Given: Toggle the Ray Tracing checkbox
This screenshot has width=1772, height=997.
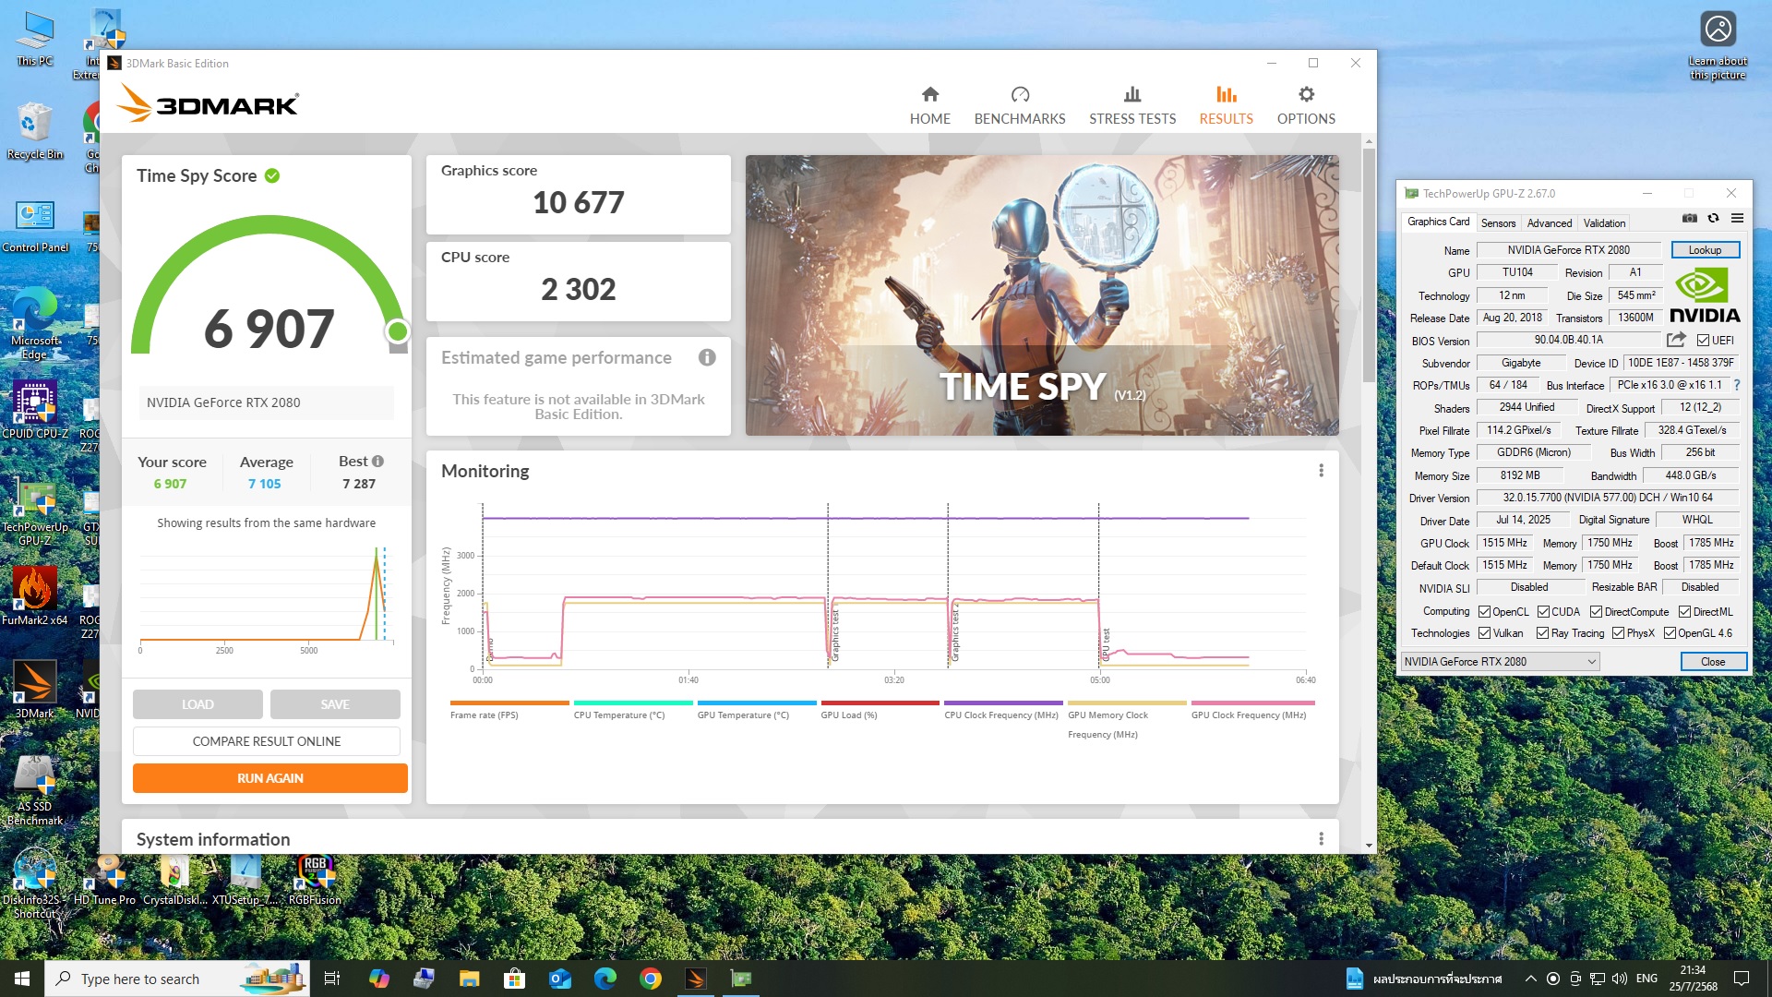Looking at the screenshot, I should coord(1542,633).
